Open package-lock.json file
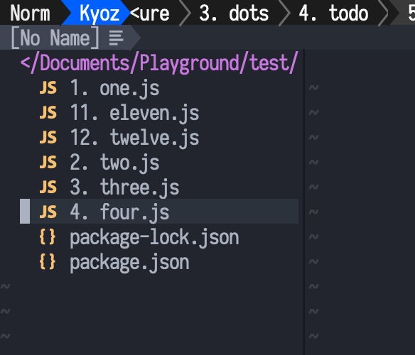The image size is (415, 355). click(154, 237)
